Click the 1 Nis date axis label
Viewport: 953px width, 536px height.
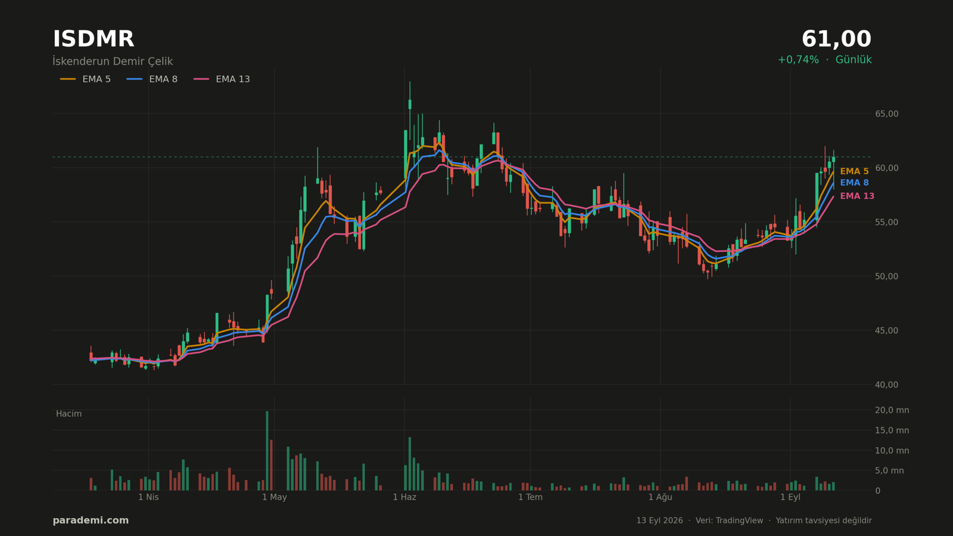pos(148,497)
